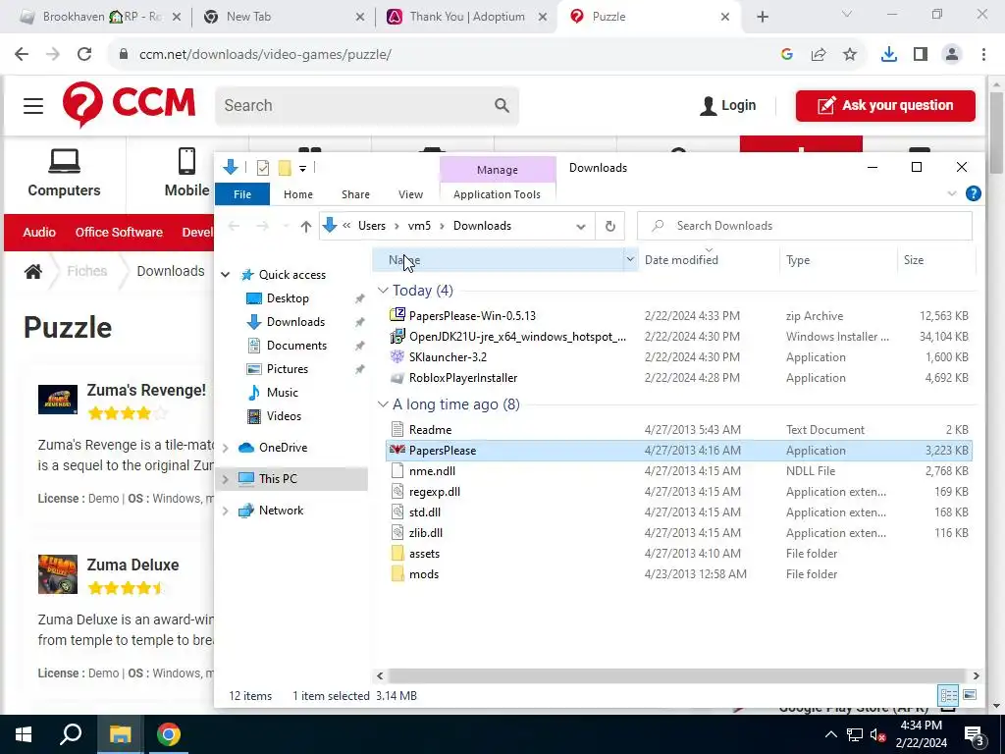This screenshot has height=754, width=1005.
Task: Collapse the Today file group
Action: (x=383, y=291)
